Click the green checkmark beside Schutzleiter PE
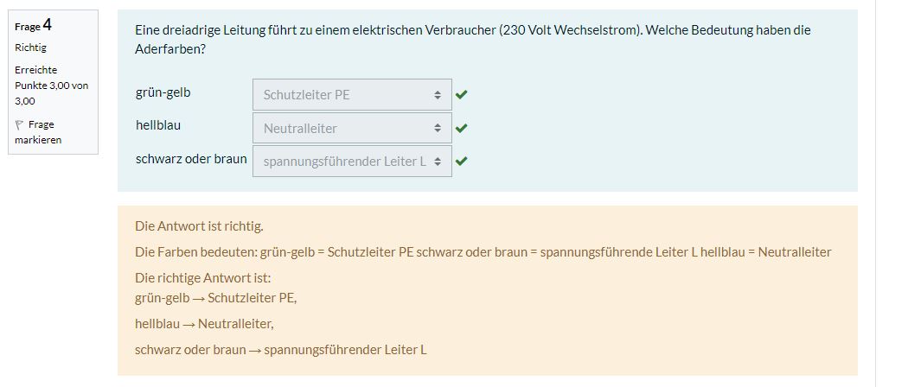 click(x=461, y=95)
